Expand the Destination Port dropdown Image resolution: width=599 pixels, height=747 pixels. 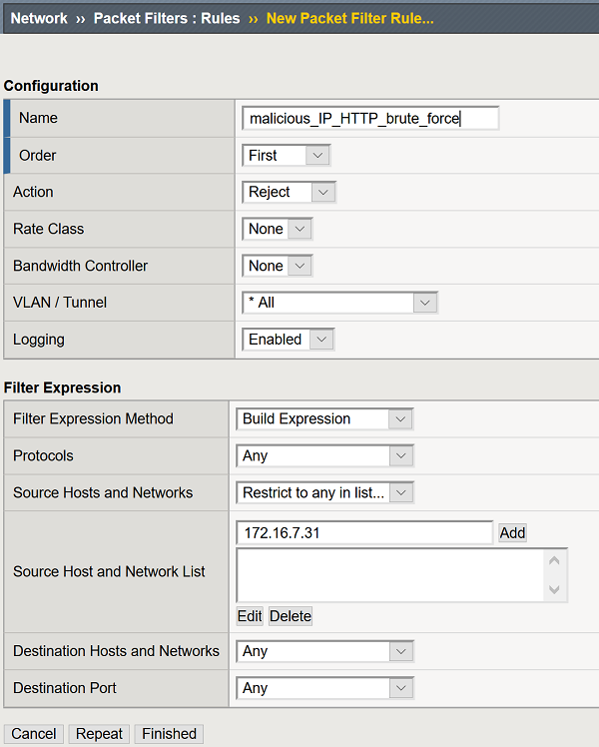point(324,688)
